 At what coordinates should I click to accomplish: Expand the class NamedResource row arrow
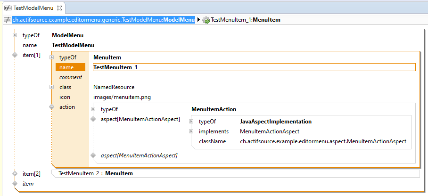pos(52,87)
